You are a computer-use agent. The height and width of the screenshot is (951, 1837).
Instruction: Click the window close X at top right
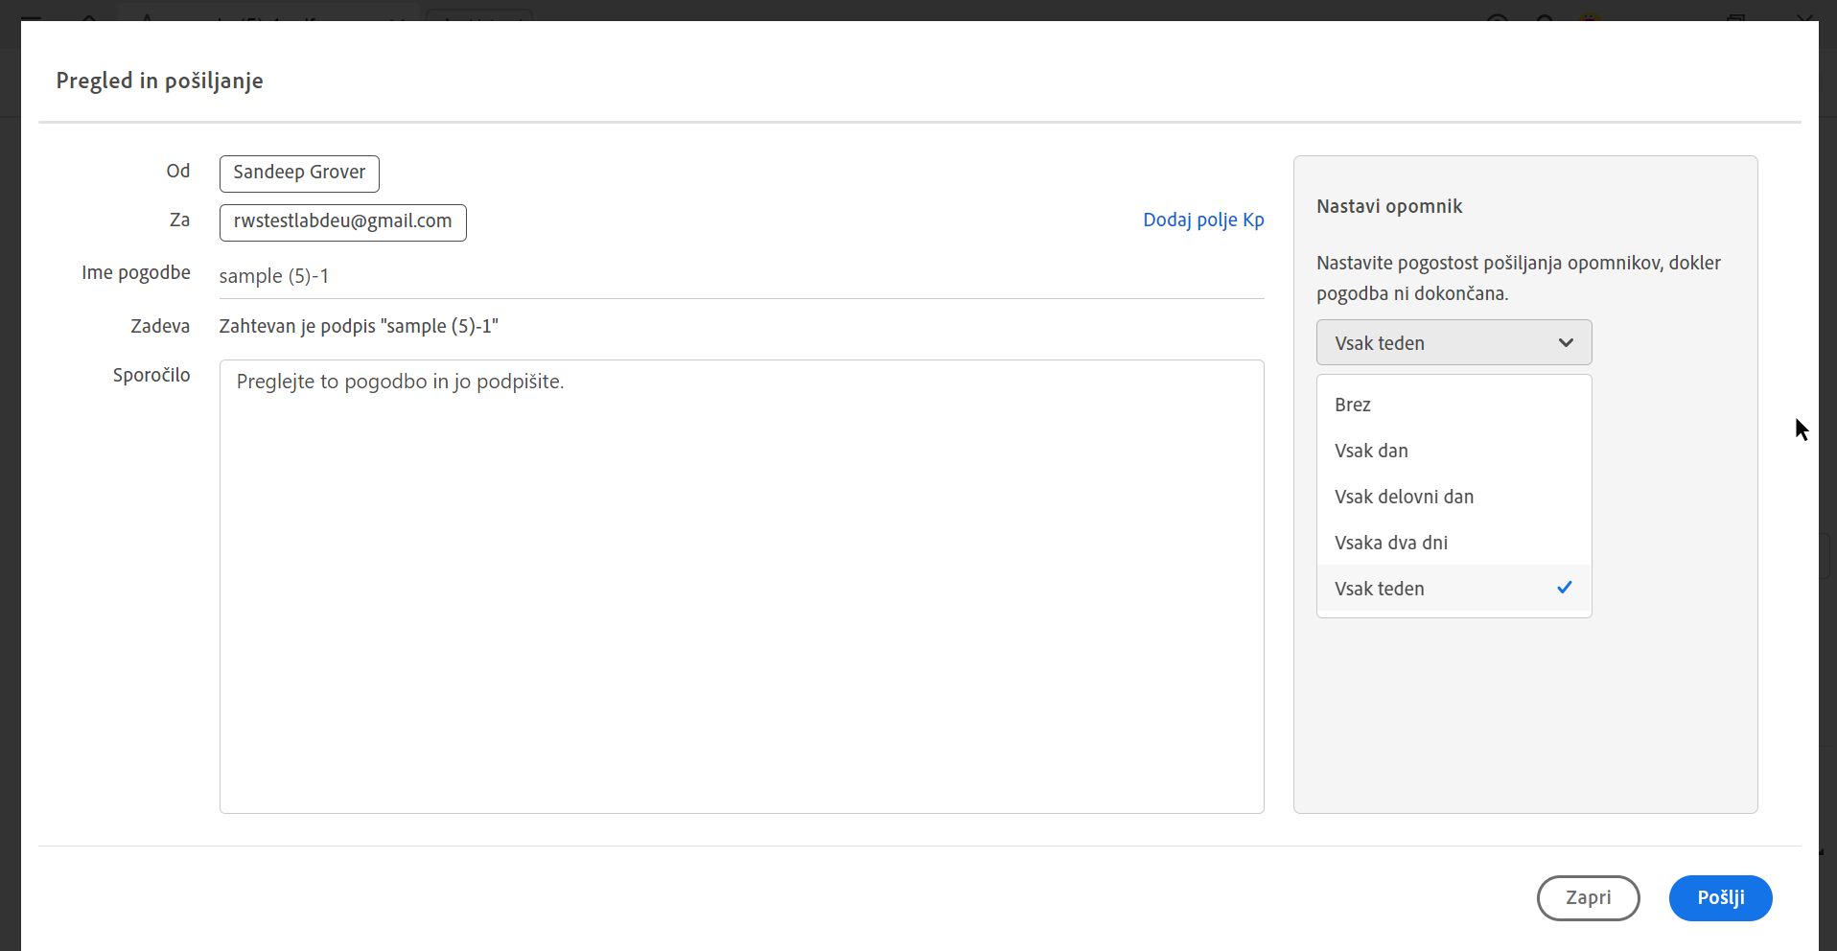coord(1804,16)
